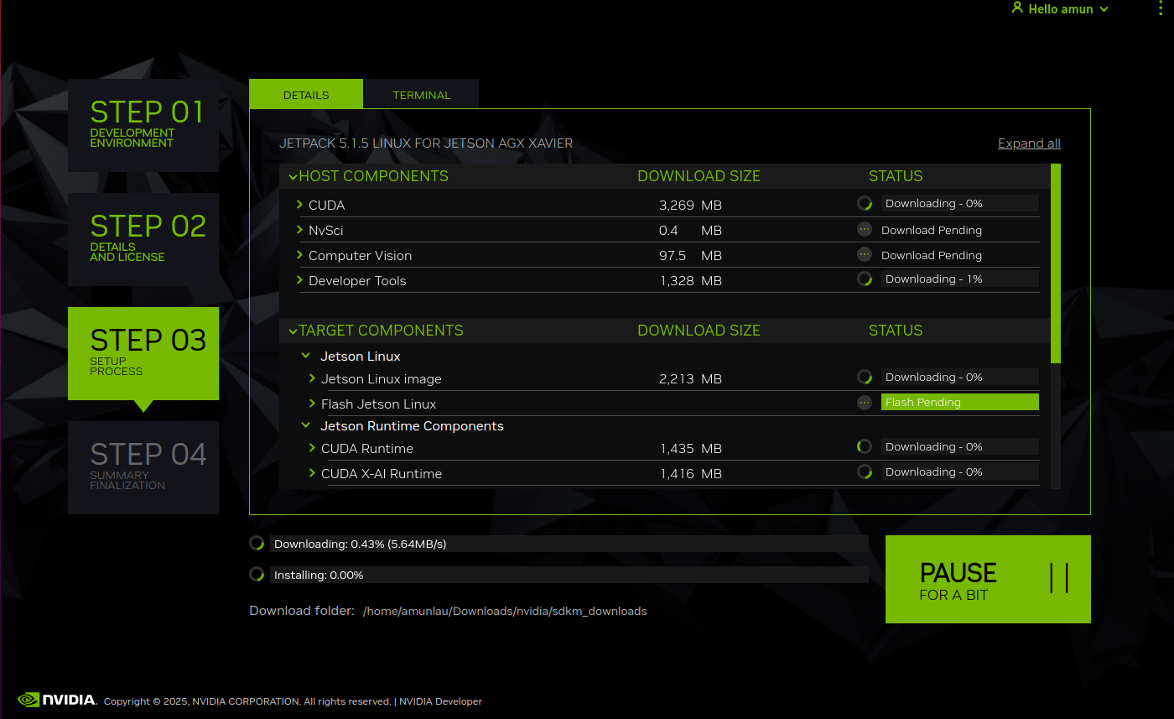Expand the CUDA Runtime row

[312, 448]
